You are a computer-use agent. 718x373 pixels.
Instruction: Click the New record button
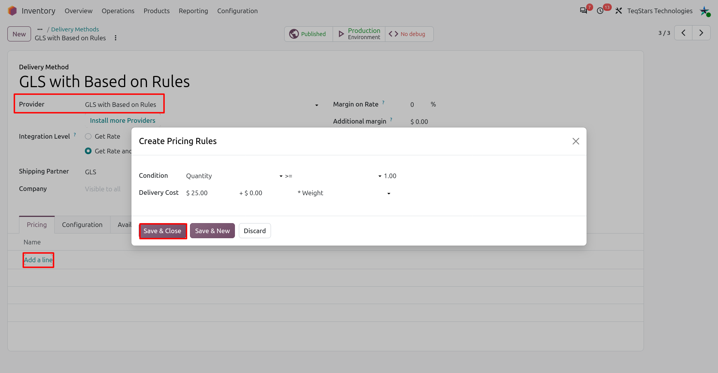click(19, 34)
